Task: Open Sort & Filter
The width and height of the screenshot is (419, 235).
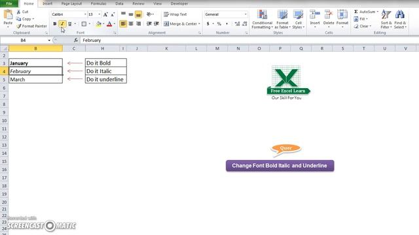Action: 386,20
